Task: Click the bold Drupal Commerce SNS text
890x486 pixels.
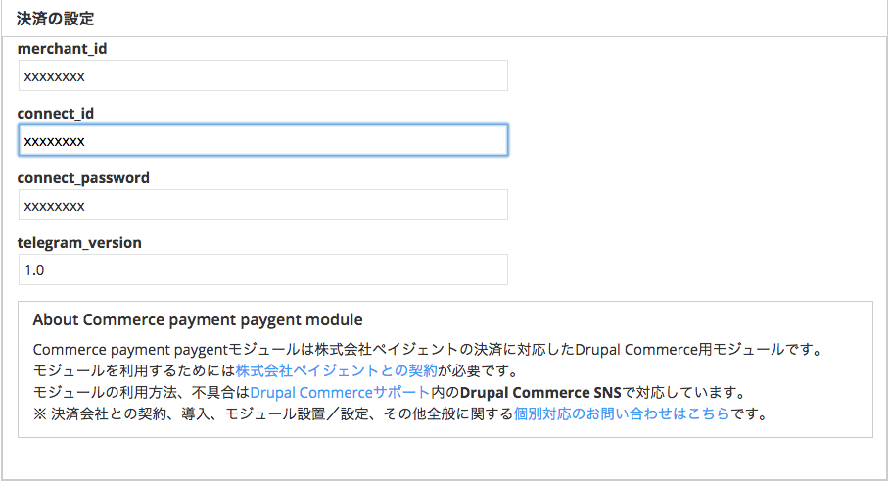Action: click(x=540, y=392)
